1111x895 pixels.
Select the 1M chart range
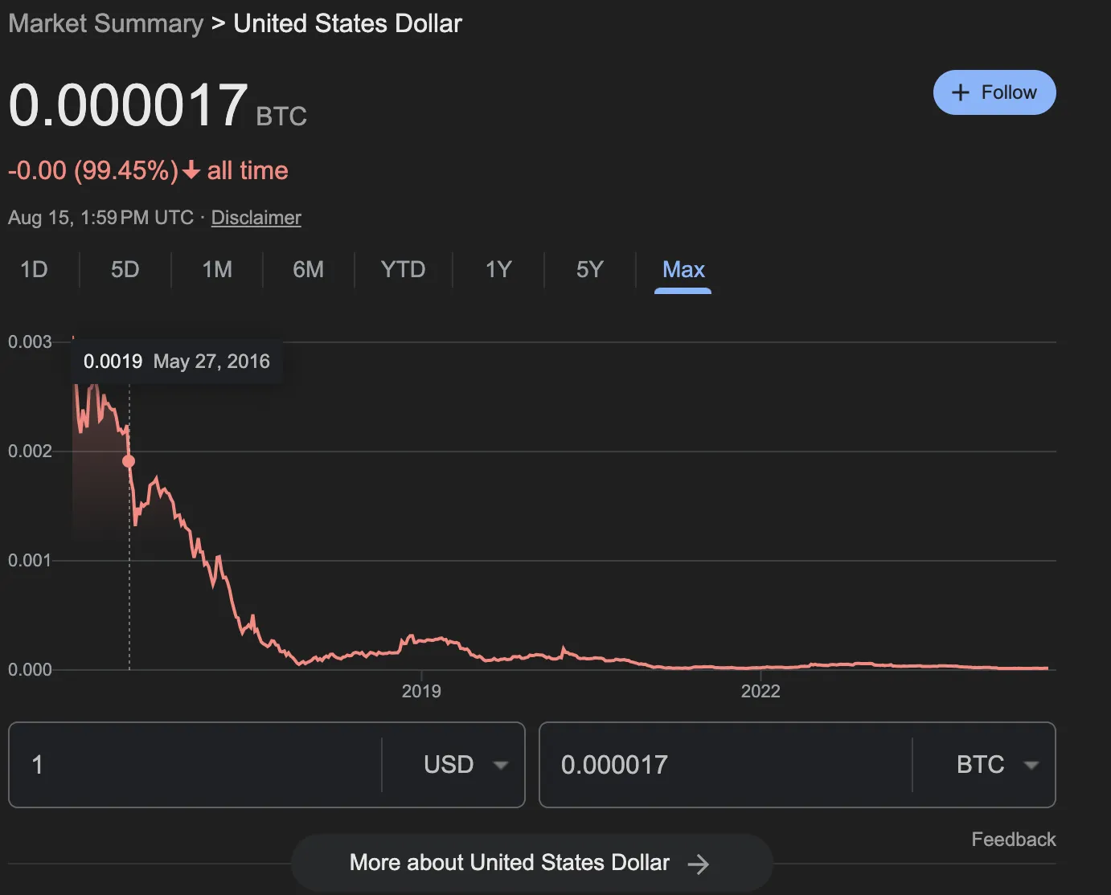[217, 269]
